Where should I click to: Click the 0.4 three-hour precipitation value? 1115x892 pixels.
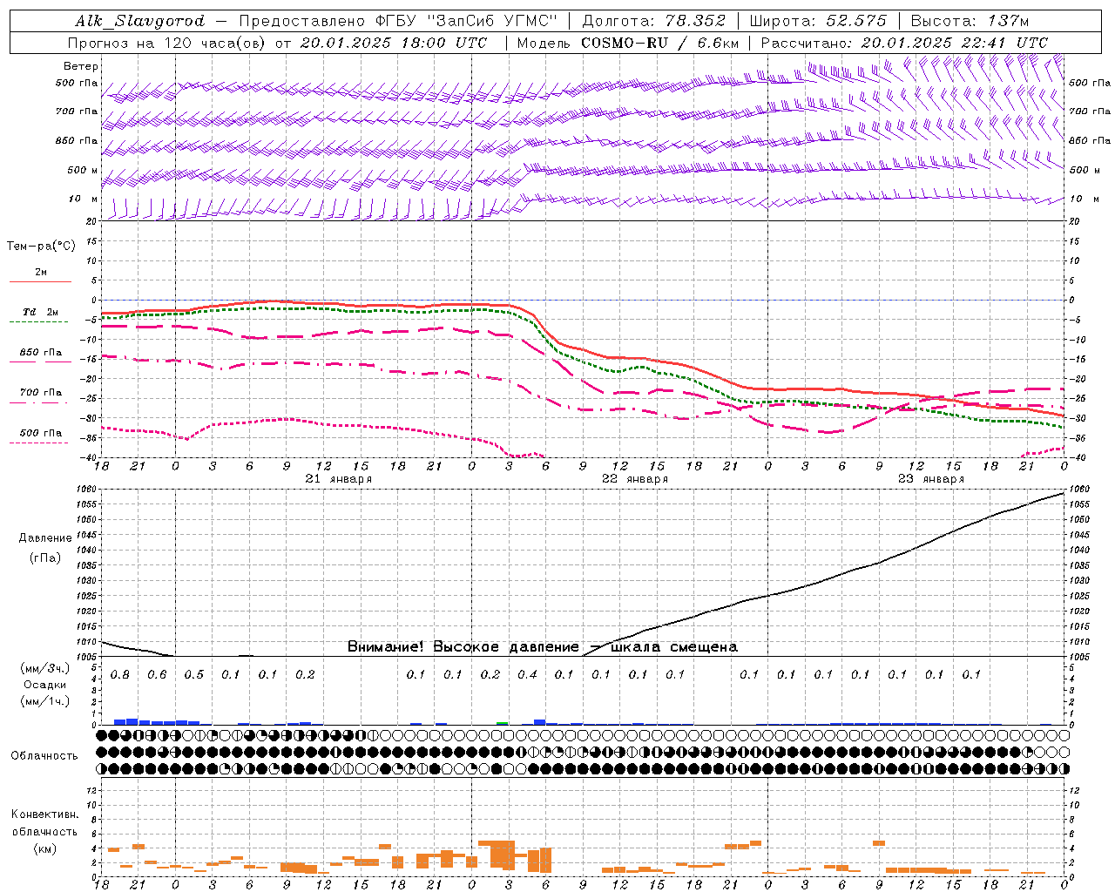coord(527,675)
